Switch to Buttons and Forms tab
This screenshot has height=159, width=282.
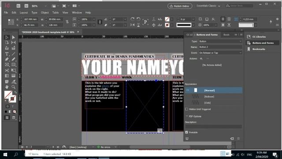(207, 34)
